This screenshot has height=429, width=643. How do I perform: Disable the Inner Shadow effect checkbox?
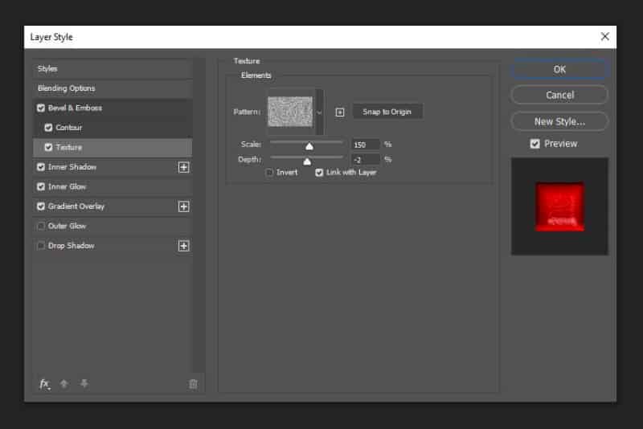click(41, 167)
